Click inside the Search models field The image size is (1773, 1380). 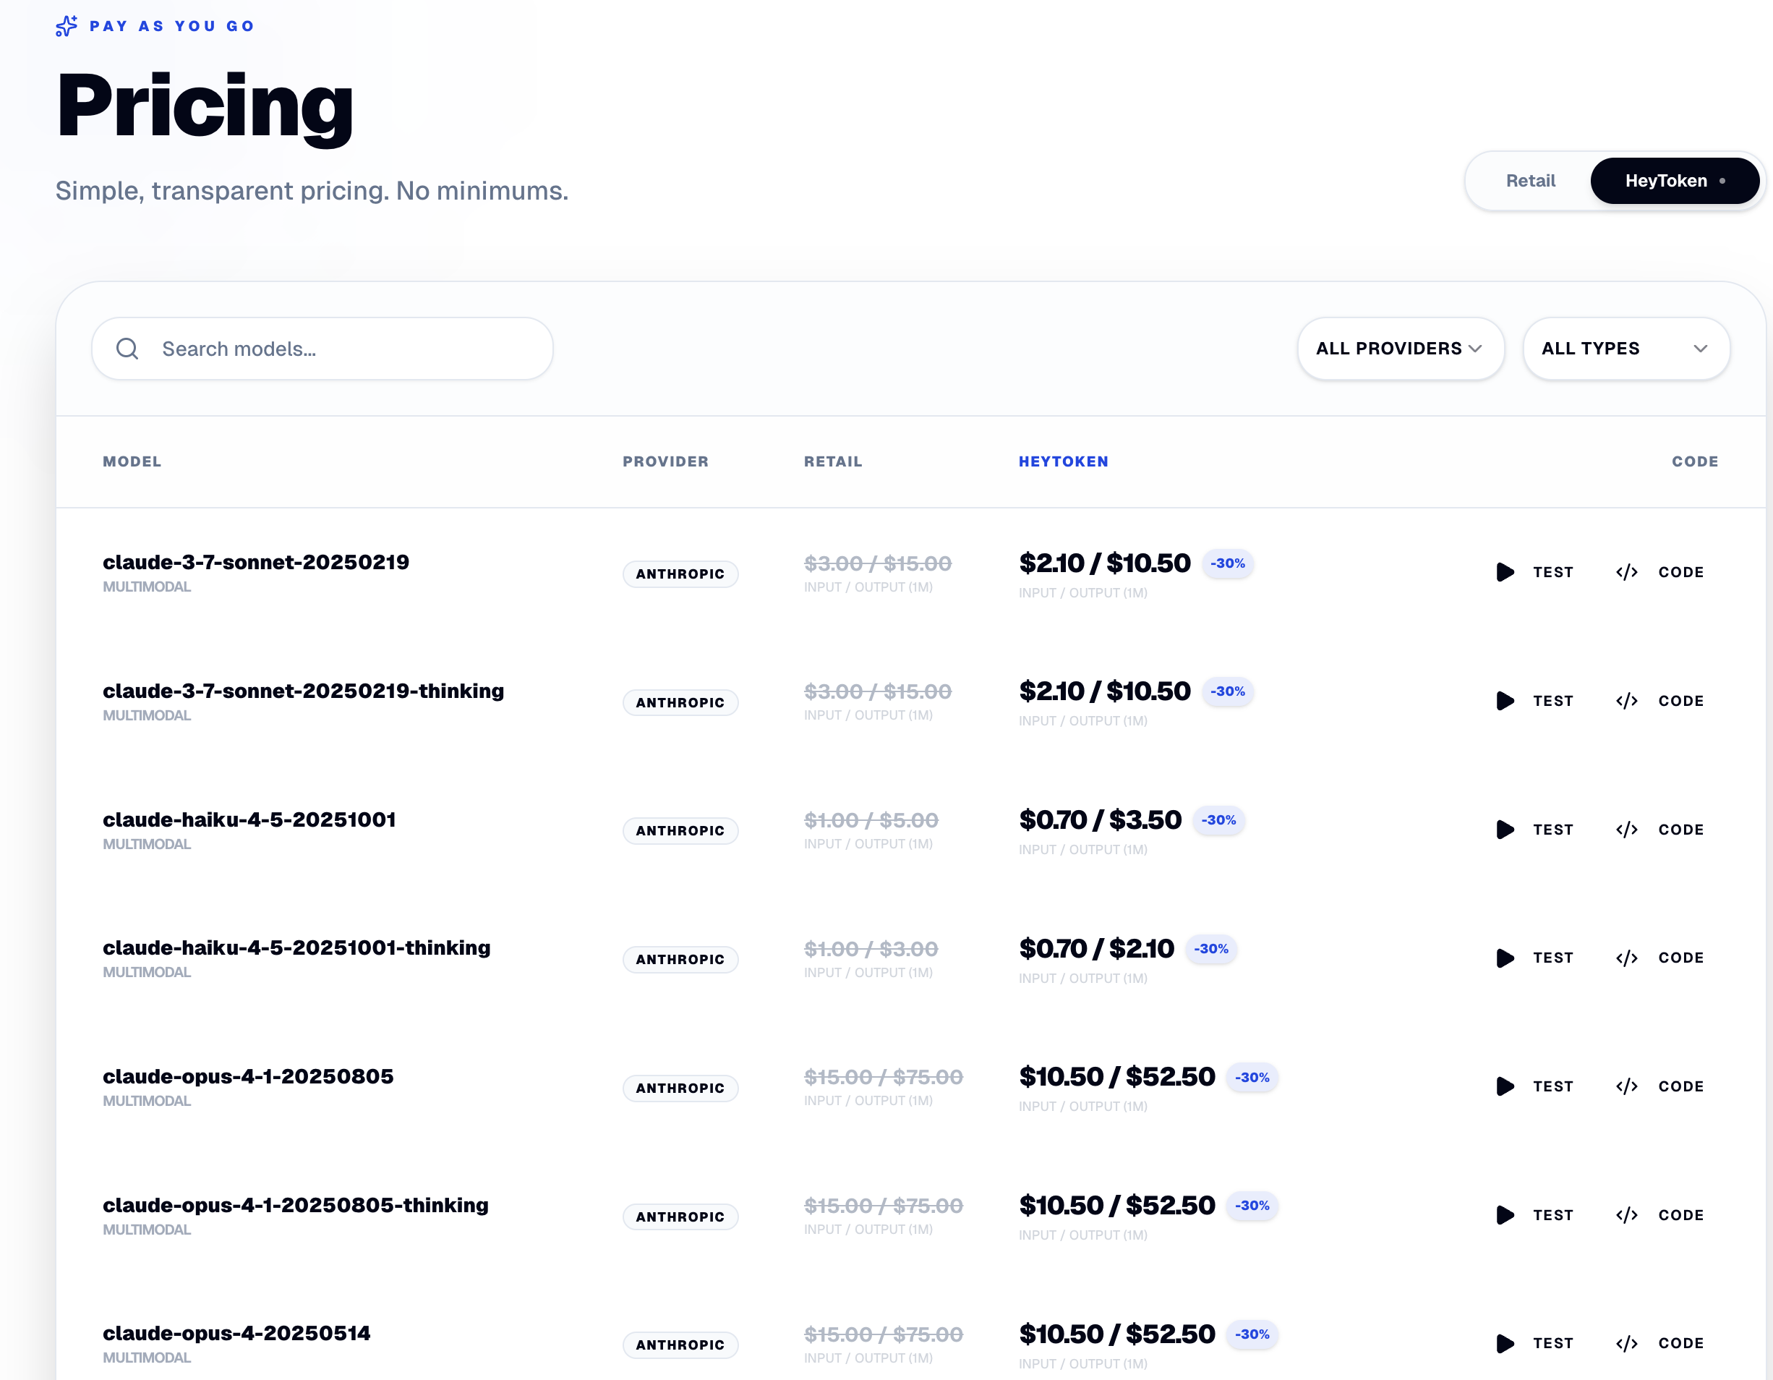325,348
